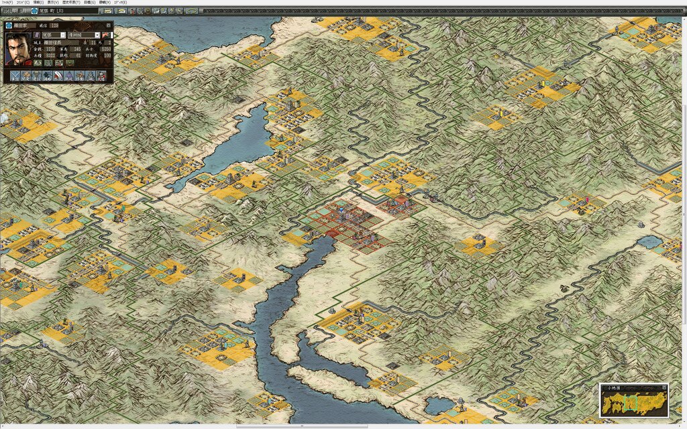Click the fourth small green icon below stats
687x429 pixels.
click(x=70, y=63)
